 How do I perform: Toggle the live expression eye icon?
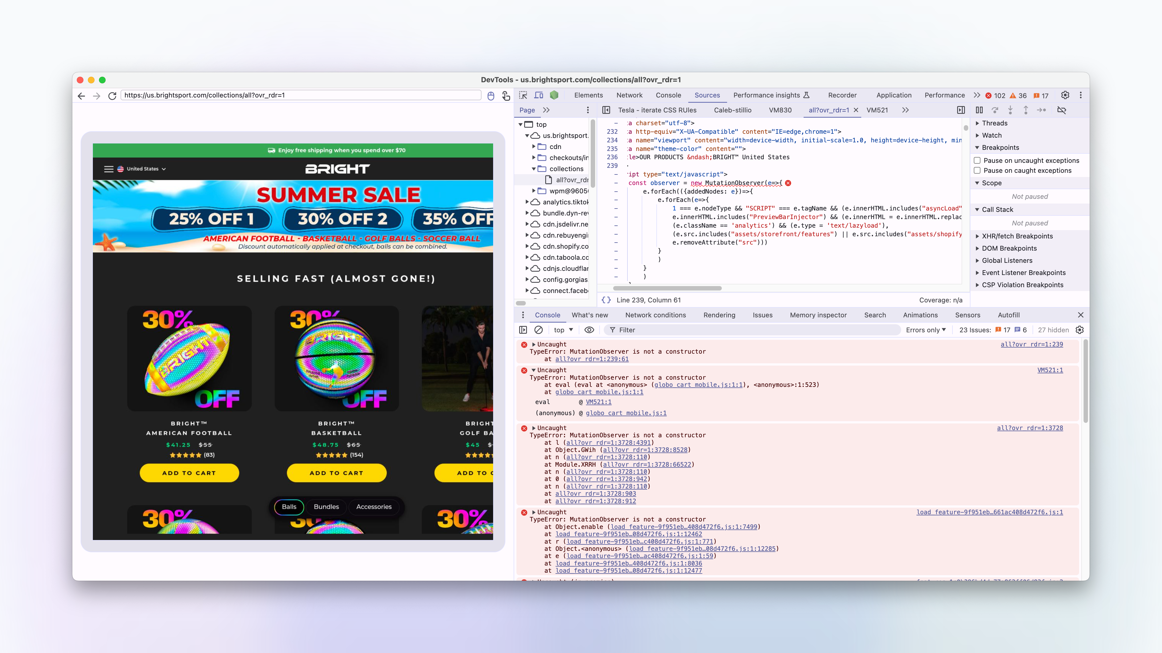tap(589, 330)
